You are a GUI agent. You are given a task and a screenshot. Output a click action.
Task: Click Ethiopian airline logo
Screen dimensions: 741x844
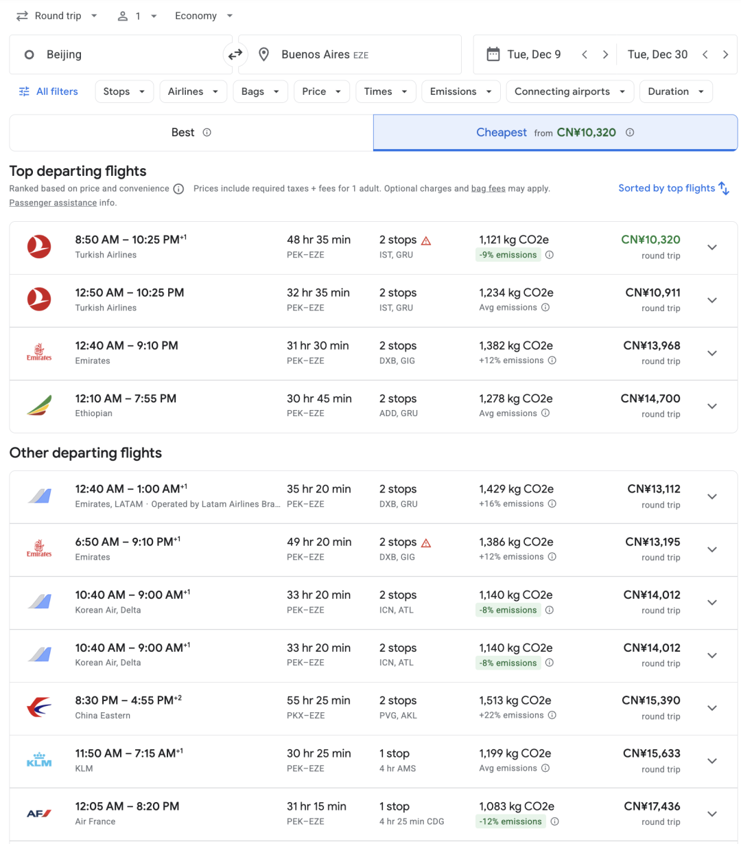[39, 406]
